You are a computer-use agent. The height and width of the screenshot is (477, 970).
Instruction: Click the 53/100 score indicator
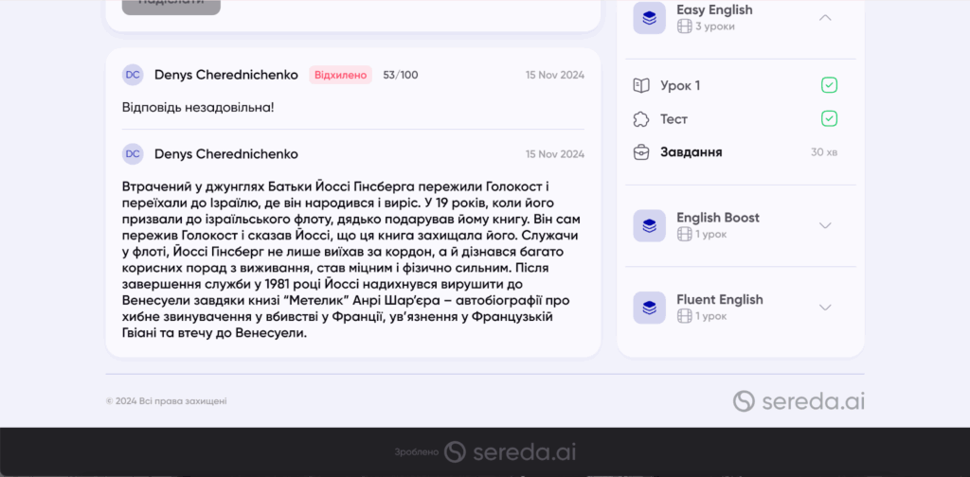400,75
